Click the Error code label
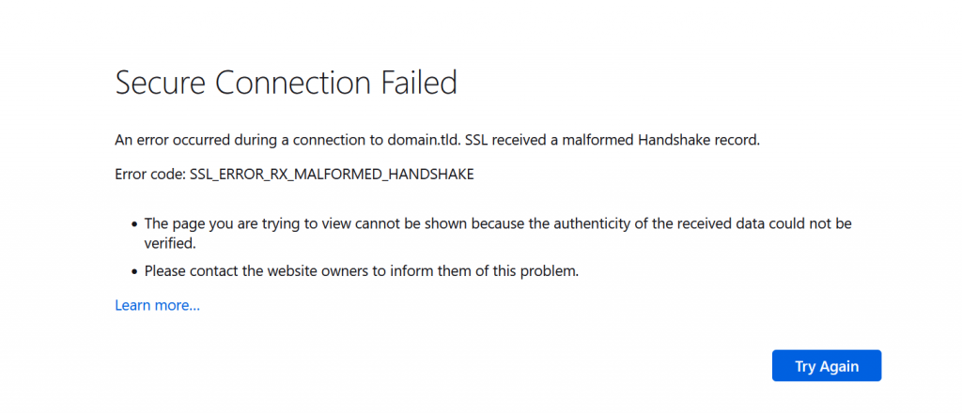The height and width of the screenshot is (413, 962). point(149,175)
